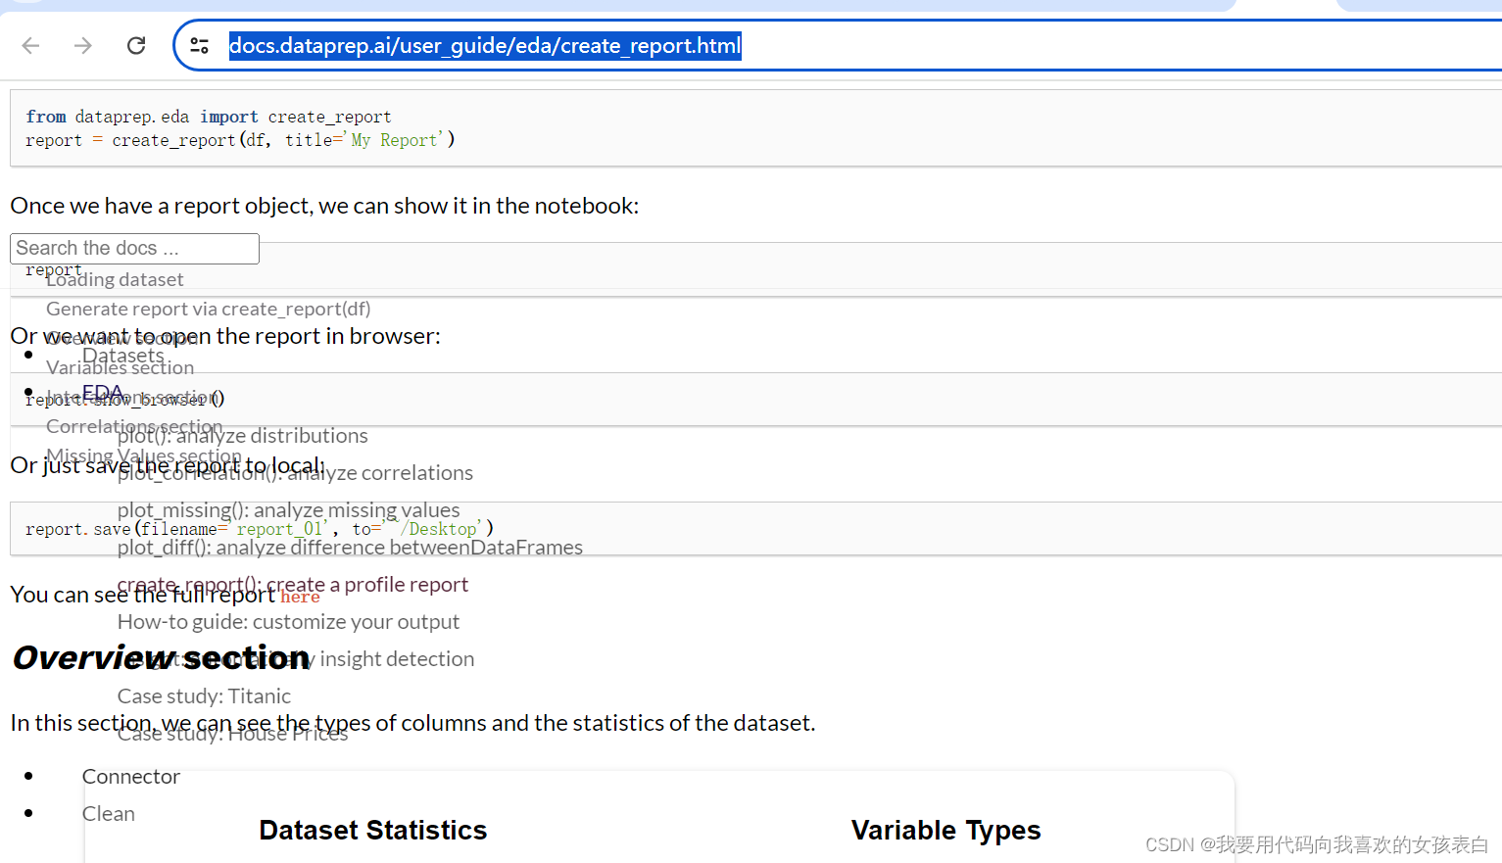Select 'Missing Values section' in the sidebar
Screen dimensions: 1502x863
(144, 455)
